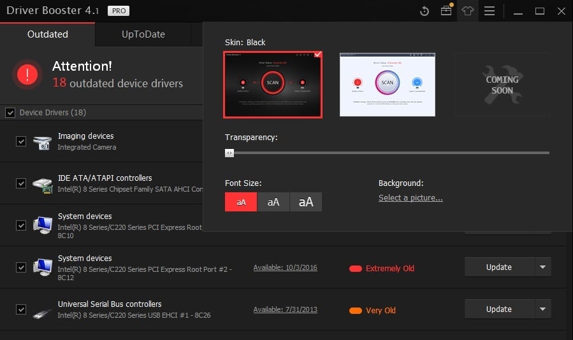The height and width of the screenshot is (340, 573).
Task: Click the Rescue Center restore icon
Action: point(424,11)
